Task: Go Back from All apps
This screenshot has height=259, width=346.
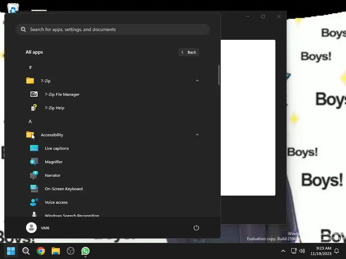Action: coord(189,52)
